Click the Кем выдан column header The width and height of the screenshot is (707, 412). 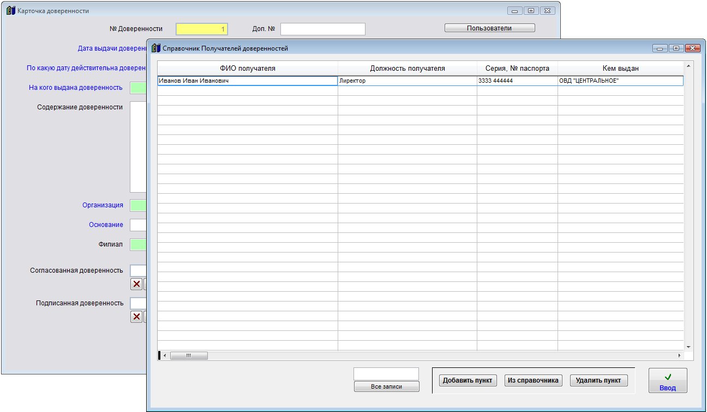[621, 68]
